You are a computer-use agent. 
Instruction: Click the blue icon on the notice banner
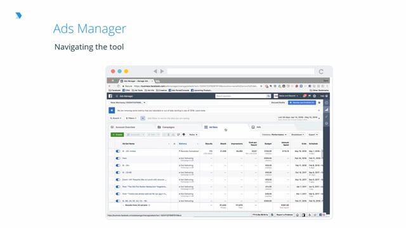(112, 110)
